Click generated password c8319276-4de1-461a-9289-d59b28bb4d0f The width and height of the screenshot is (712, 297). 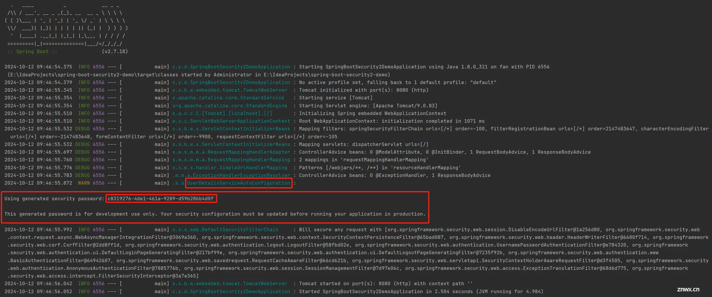click(x=161, y=199)
